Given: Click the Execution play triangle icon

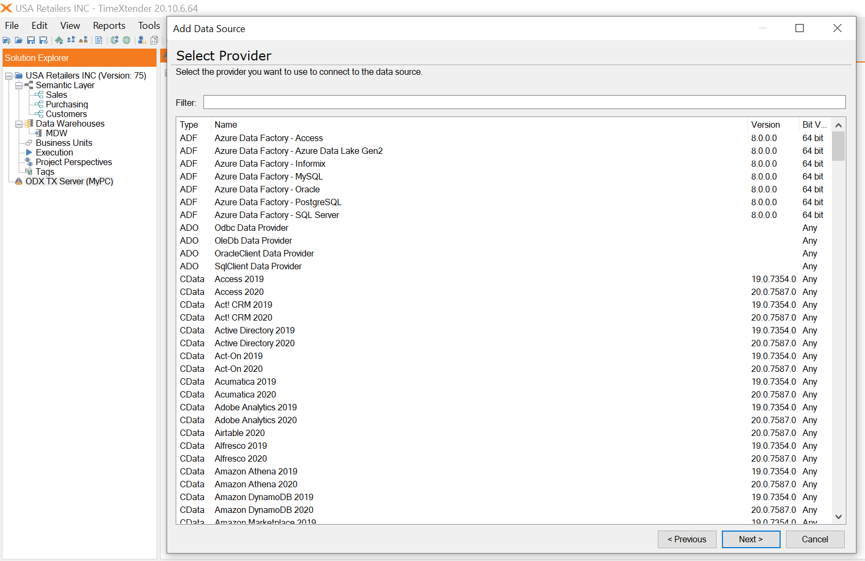Looking at the screenshot, I should pyautogui.click(x=29, y=152).
